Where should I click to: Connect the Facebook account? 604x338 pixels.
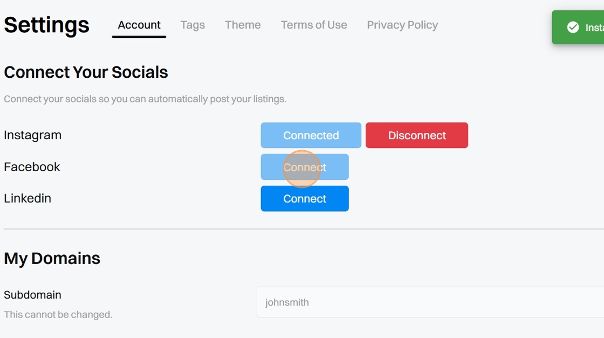[x=305, y=167]
